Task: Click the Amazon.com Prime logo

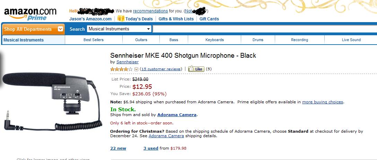Action: tap(30, 14)
